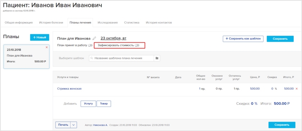Add a service with Услугу button
302x131 pixels.
click(88, 104)
